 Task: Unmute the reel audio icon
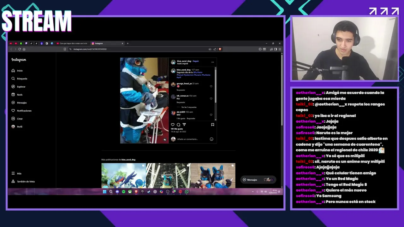(165, 140)
